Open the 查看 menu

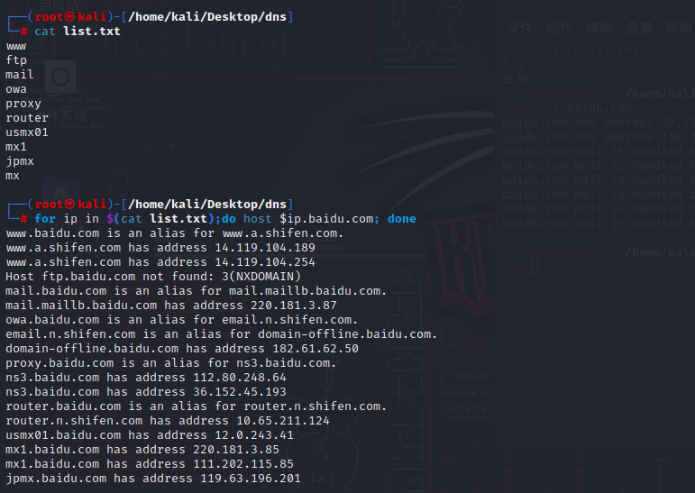[638, 28]
